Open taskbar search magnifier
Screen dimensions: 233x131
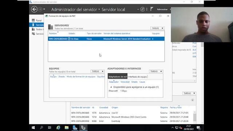pos(42,128)
